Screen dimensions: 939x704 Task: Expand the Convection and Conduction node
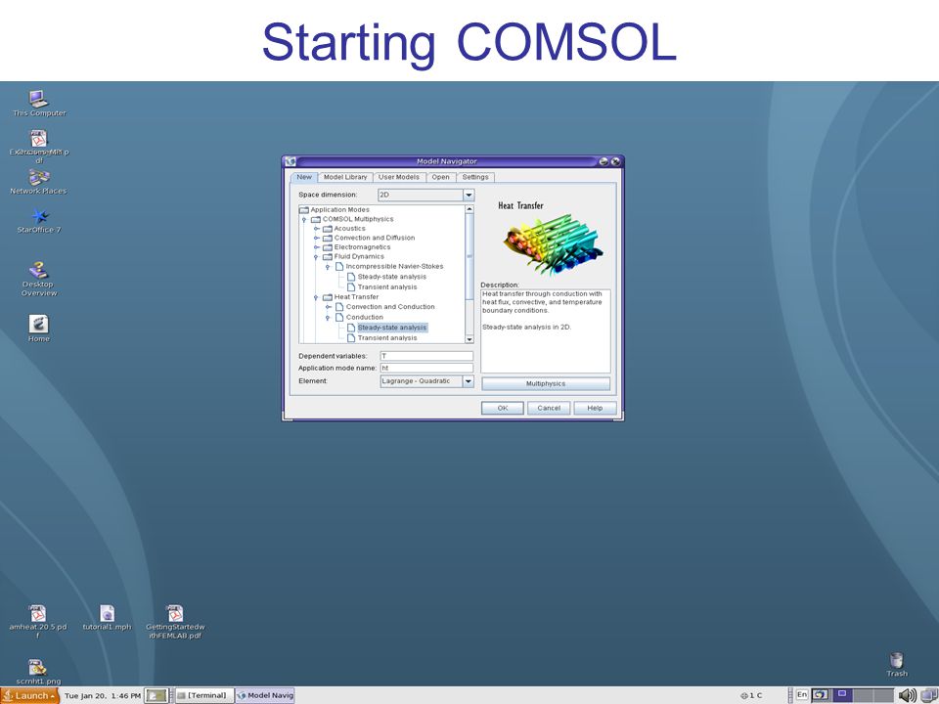click(x=329, y=307)
